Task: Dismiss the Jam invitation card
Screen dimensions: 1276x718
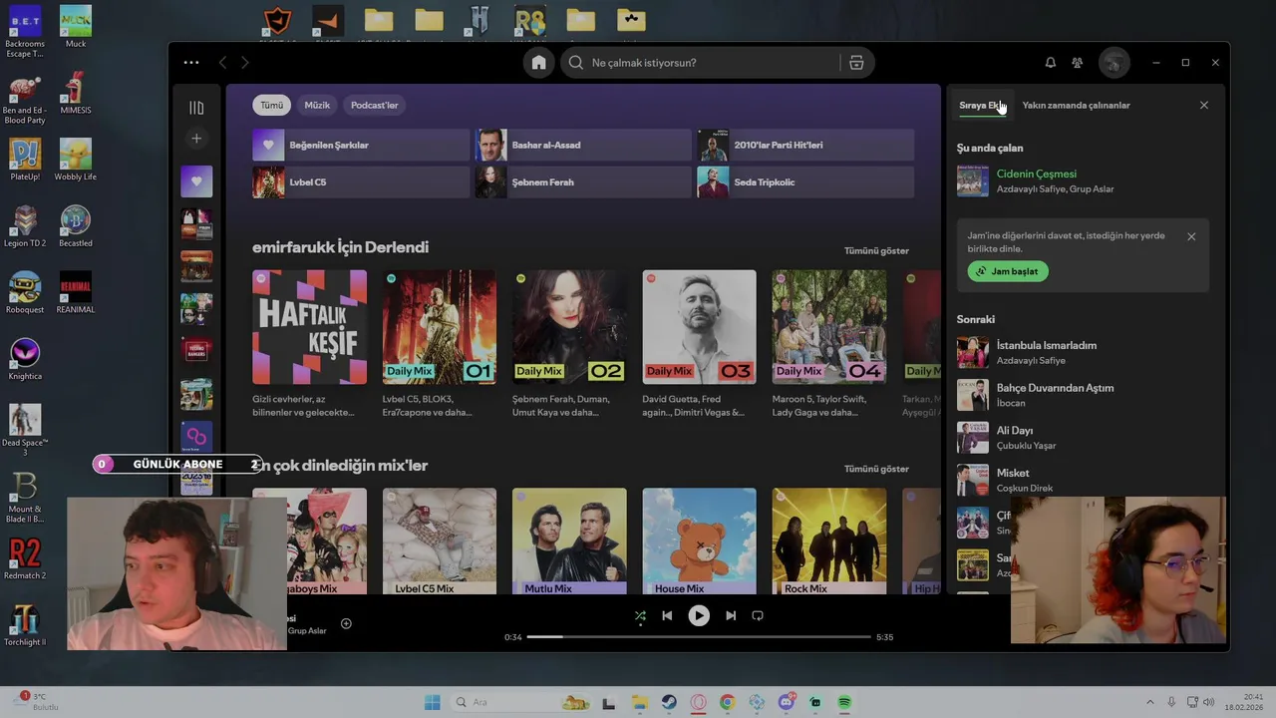Action: [x=1191, y=236]
